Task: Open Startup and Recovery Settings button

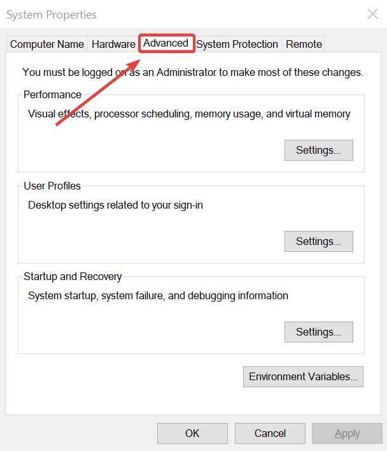Action: (x=319, y=332)
